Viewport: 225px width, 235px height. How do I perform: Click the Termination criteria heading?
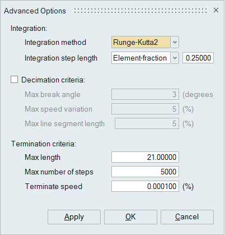[x=44, y=144]
